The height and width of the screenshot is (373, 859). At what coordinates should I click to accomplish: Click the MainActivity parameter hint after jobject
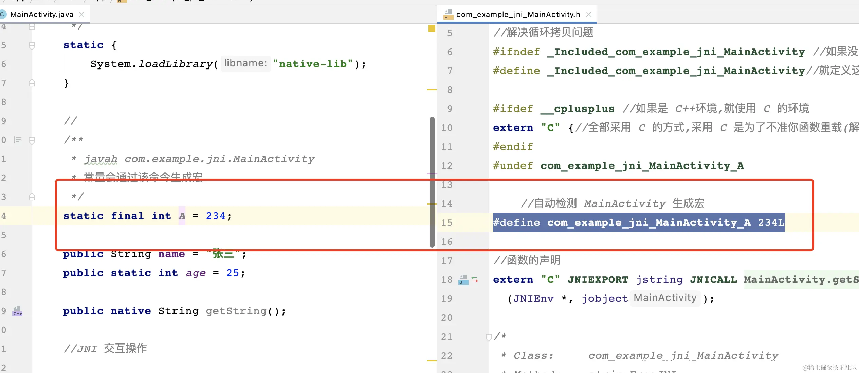[665, 298]
